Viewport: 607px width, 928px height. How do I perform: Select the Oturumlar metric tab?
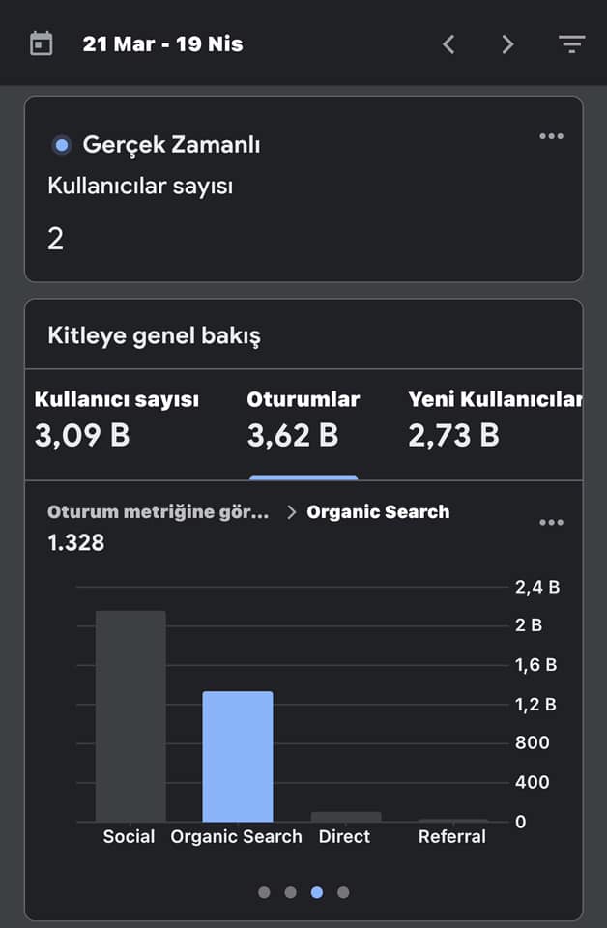tap(303, 423)
